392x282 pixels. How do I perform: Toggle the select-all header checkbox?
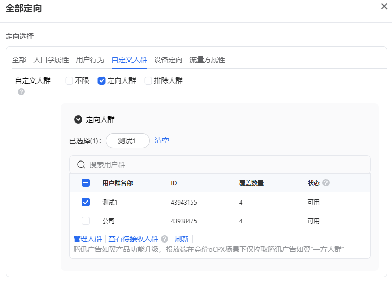pos(86,183)
